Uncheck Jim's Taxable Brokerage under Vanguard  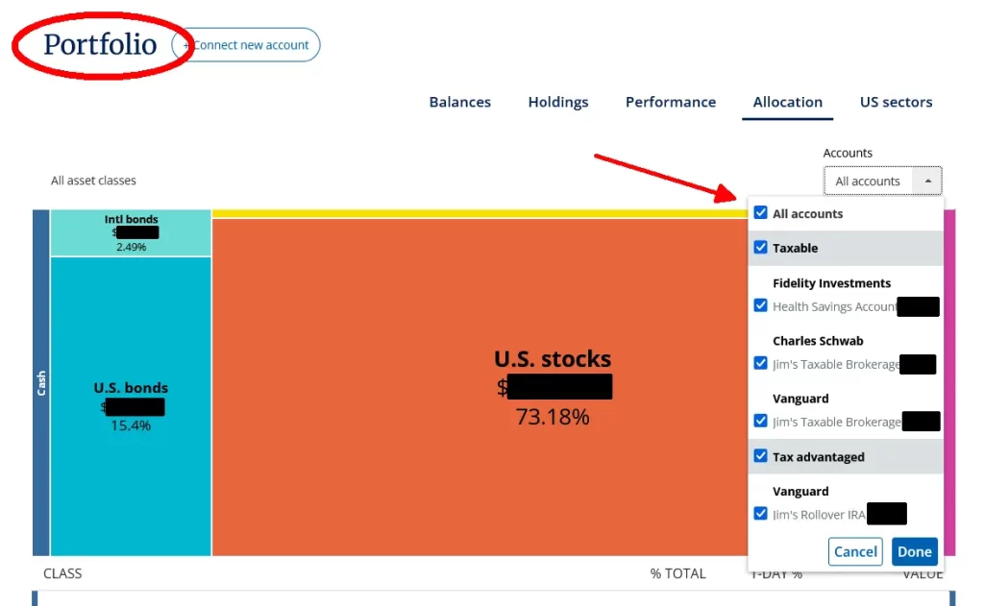(x=760, y=421)
